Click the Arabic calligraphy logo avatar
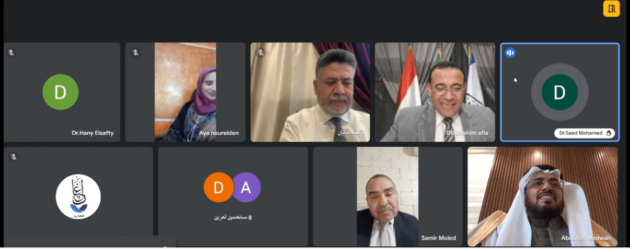The height and width of the screenshot is (249, 630). pyautogui.click(x=78, y=196)
